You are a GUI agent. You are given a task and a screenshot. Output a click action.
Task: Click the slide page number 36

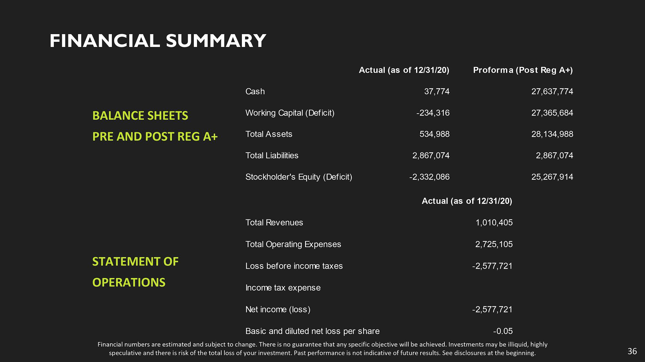pos(632,351)
